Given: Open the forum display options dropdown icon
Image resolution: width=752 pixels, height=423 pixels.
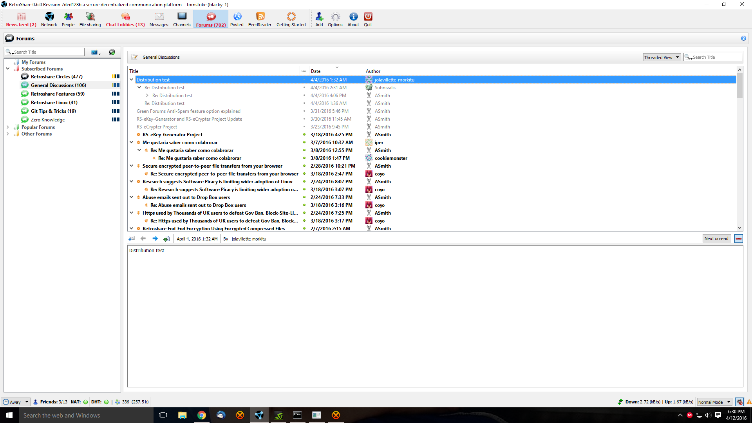Looking at the screenshot, I should click(96, 52).
